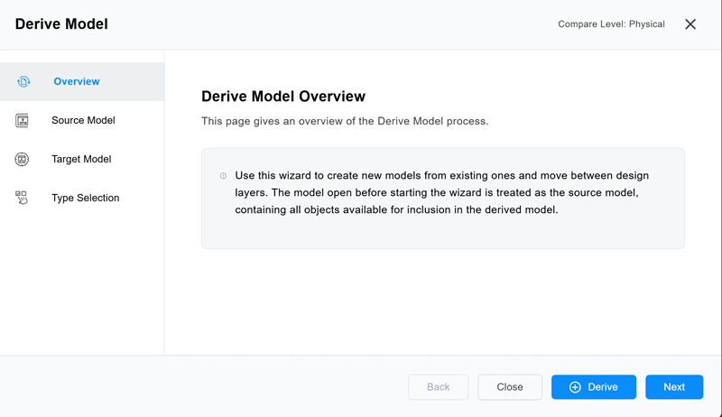Click the 'This page gives an overview' subtitle
722x417 pixels.
pos(345,121)
